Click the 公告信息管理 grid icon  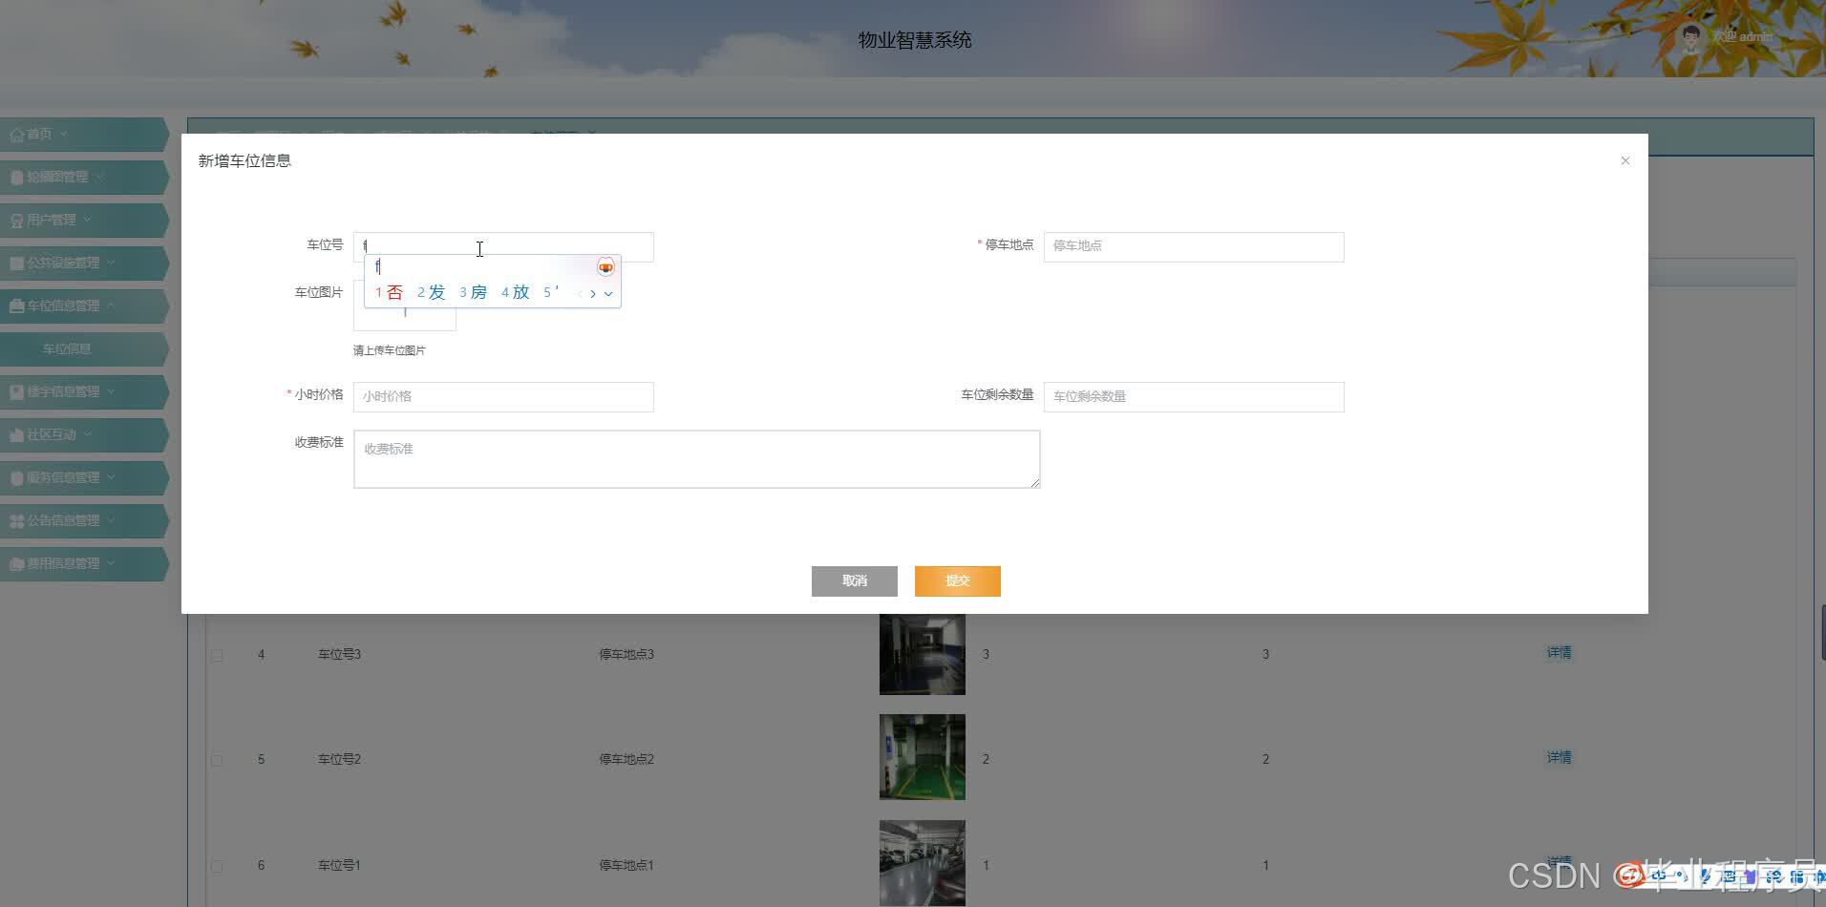17,520
